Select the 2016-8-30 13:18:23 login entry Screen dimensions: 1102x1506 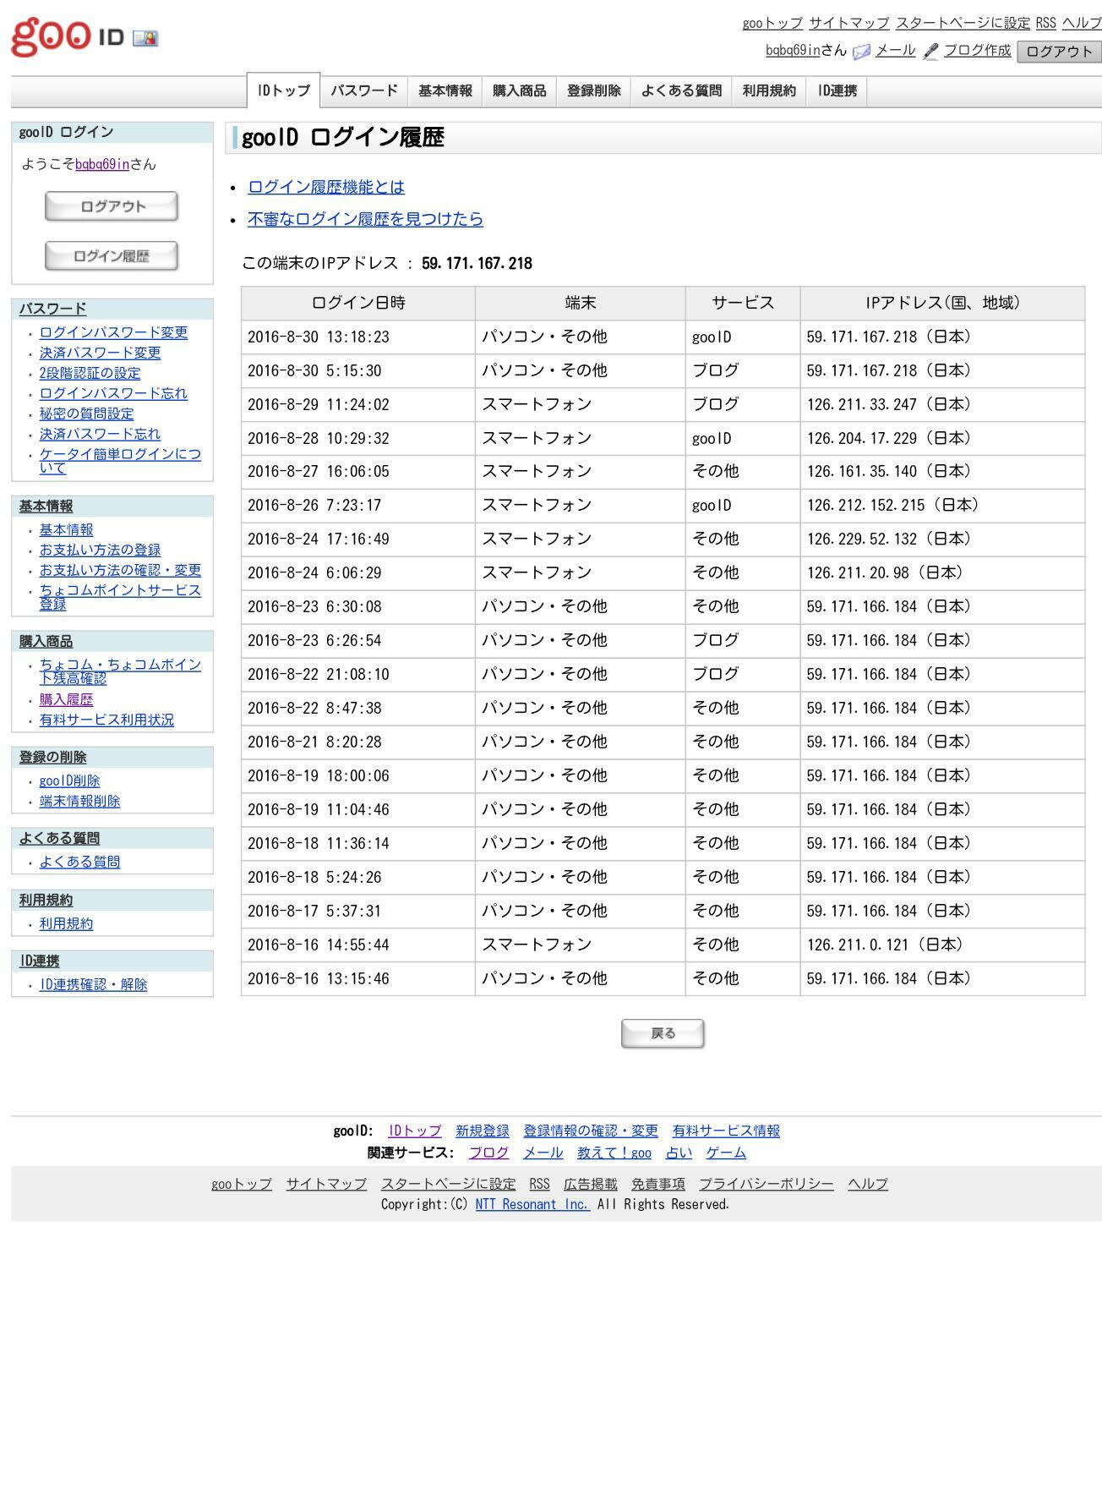pos(663,337)
